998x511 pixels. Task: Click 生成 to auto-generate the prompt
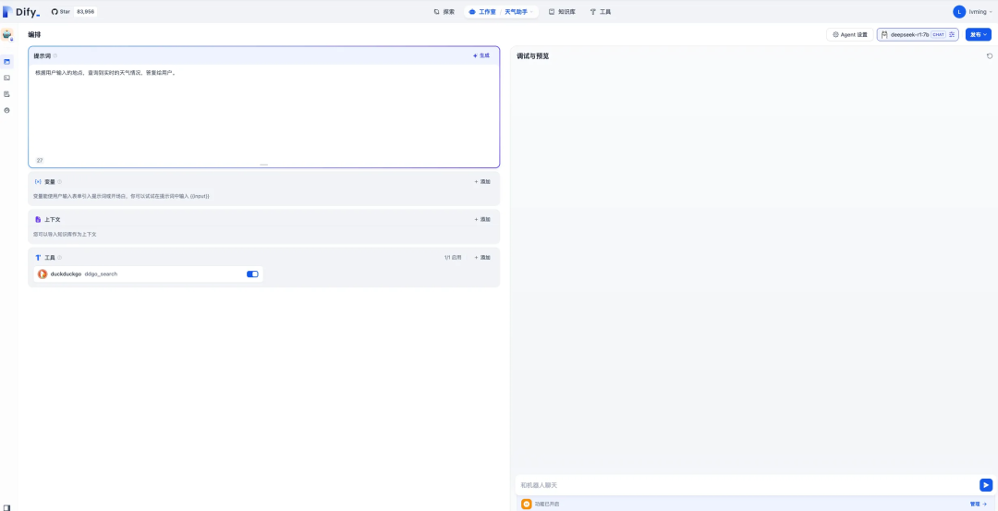[x=481, y=55]
